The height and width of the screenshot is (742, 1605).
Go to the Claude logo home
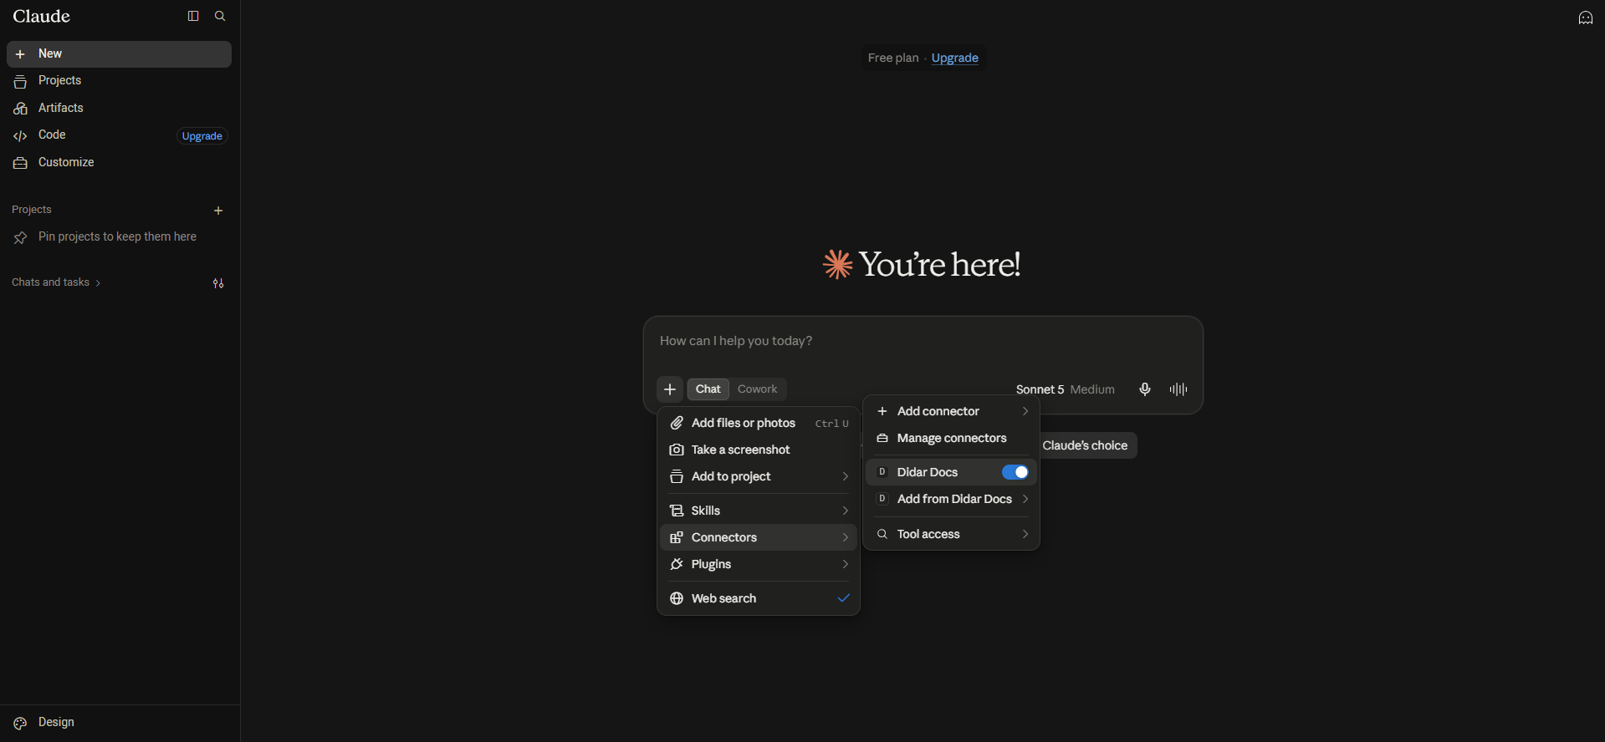point(42,17)
